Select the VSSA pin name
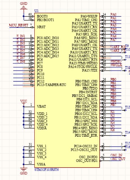The height and width of the screenshot is (180, 130). [41, 164]
